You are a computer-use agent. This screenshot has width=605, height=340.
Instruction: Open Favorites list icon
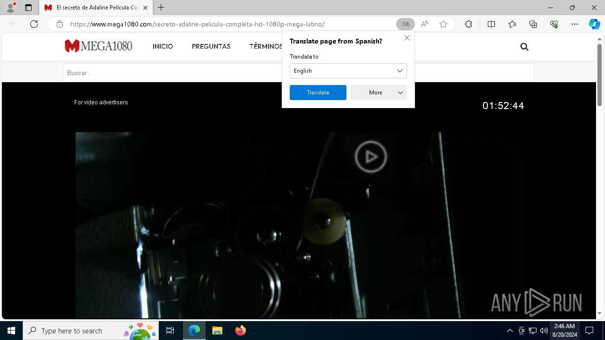(x=512, y=24)
